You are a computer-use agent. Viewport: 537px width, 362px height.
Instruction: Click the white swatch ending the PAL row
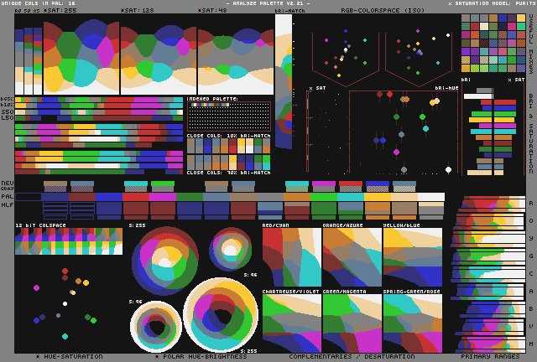pyautogui.click(x=431, y=198)
